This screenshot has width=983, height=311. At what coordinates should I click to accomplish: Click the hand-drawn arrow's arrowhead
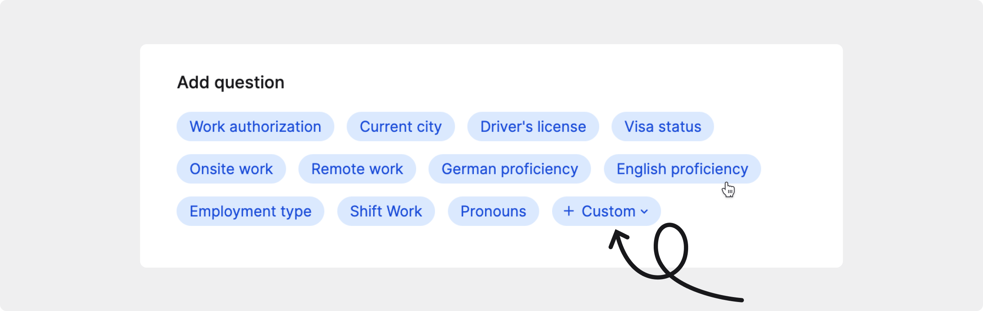coord(616,237)
